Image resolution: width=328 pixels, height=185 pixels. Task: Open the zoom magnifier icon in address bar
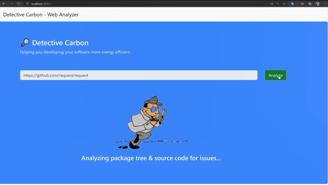tap(278, 4)
